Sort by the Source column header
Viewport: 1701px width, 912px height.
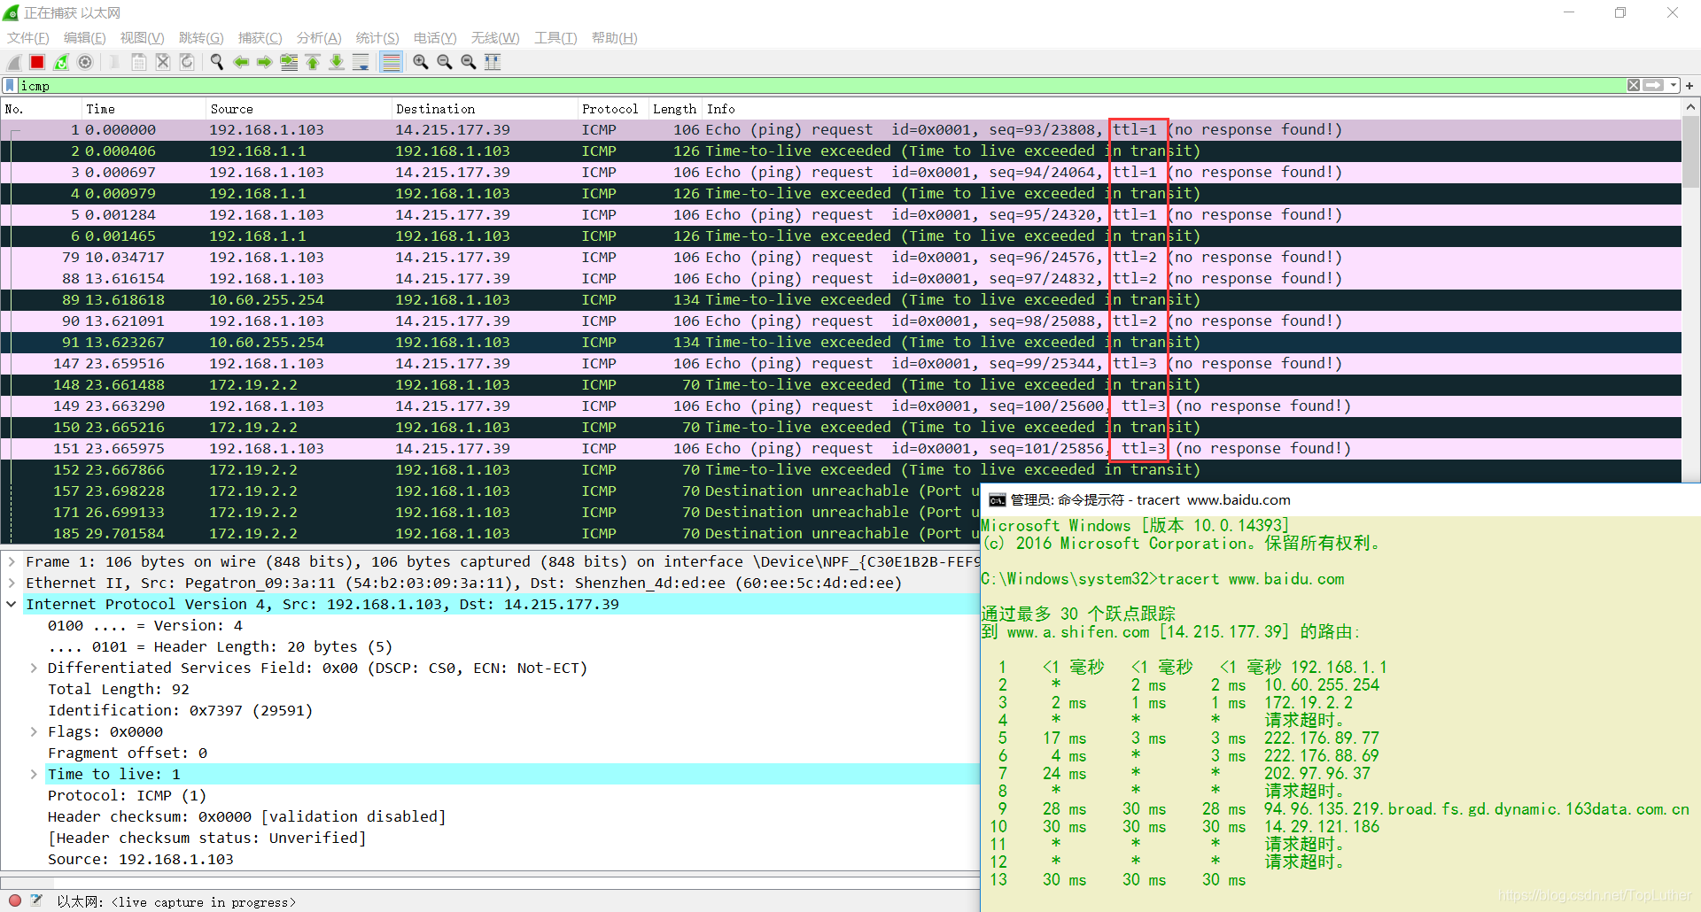click(x=299, y=109)
